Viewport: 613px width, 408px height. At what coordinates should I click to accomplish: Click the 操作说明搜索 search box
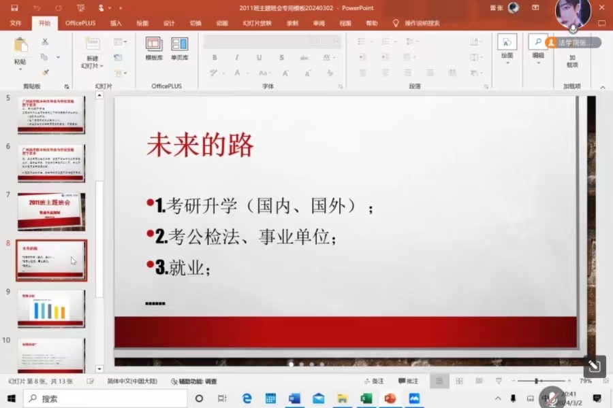coord(422,23)
